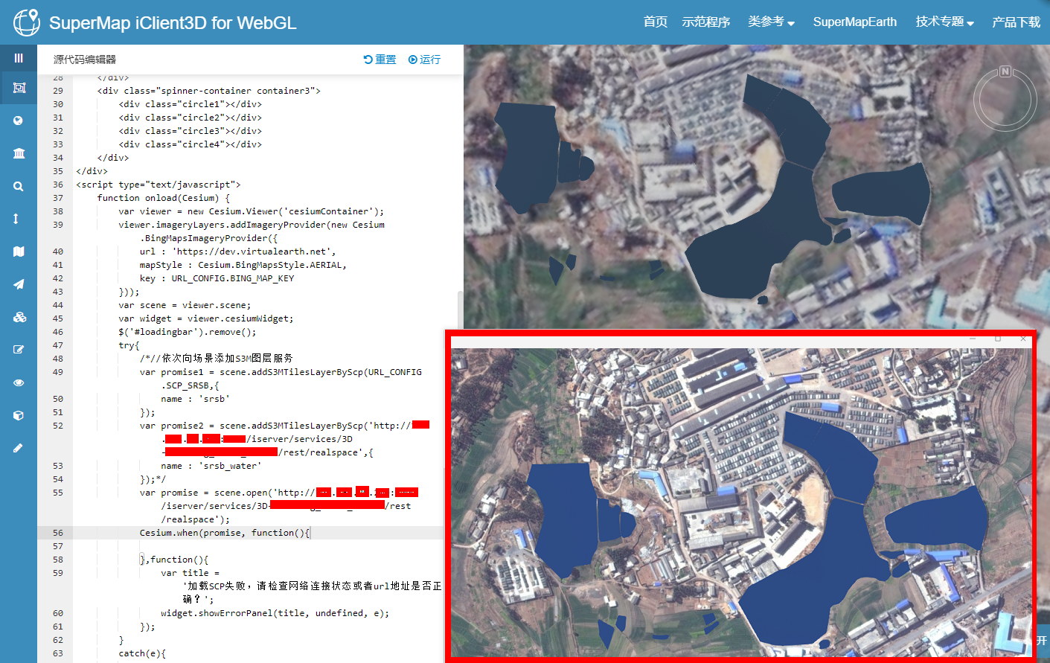1050x663 pixels.
Task: Click the 源代码编辑器 panel title
Action: 85,60
